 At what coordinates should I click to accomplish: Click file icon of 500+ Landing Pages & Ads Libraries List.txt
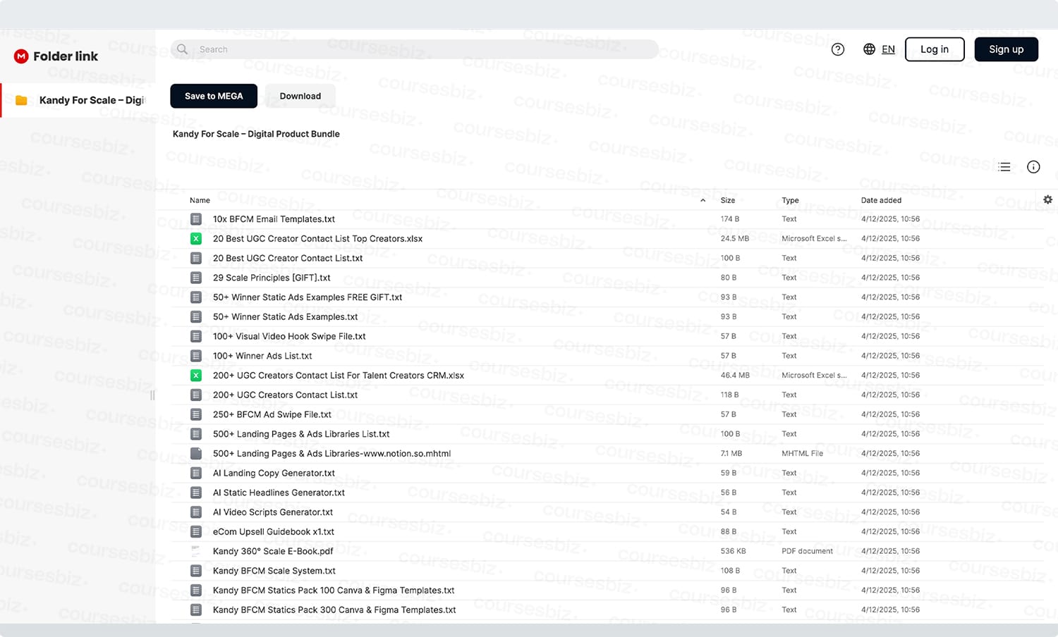[196, 434]
